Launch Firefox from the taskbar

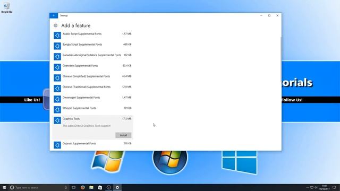[x=83, y=187]
